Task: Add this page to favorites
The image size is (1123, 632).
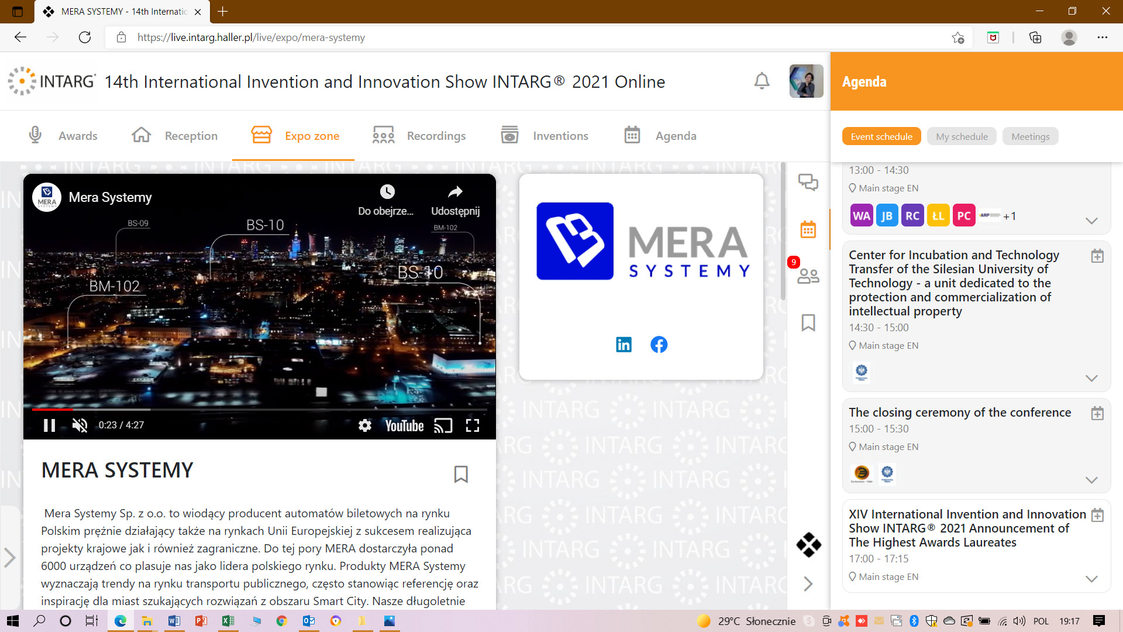Action: (x=957, y=37)
